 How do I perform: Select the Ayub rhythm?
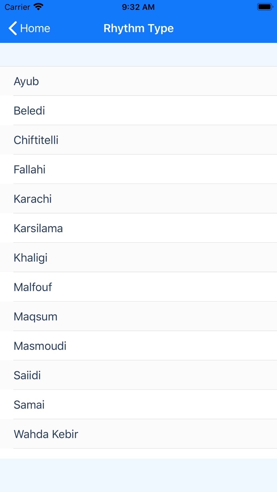click(138, 81)
